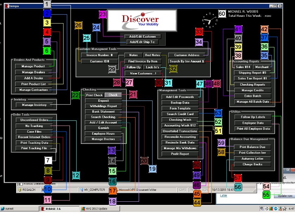Click Manage Credits
This screenshot has height=214, width=295.
pos(253,91)
